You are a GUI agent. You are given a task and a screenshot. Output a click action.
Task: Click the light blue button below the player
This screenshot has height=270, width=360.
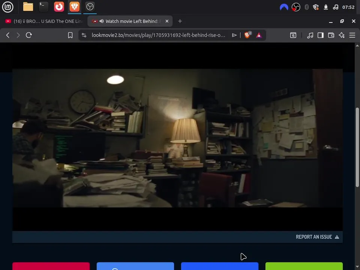[x=135, y=266]
